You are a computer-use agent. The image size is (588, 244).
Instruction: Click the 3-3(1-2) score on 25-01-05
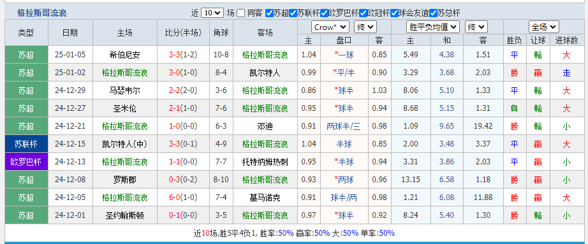pyautogui.click(x=183, y=55)
